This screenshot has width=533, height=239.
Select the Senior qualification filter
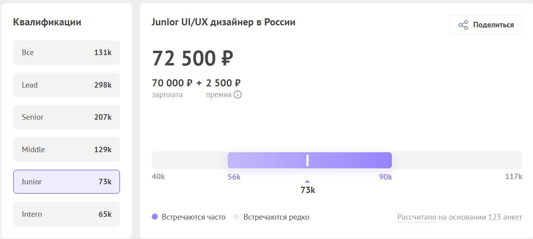pos(66,117)
